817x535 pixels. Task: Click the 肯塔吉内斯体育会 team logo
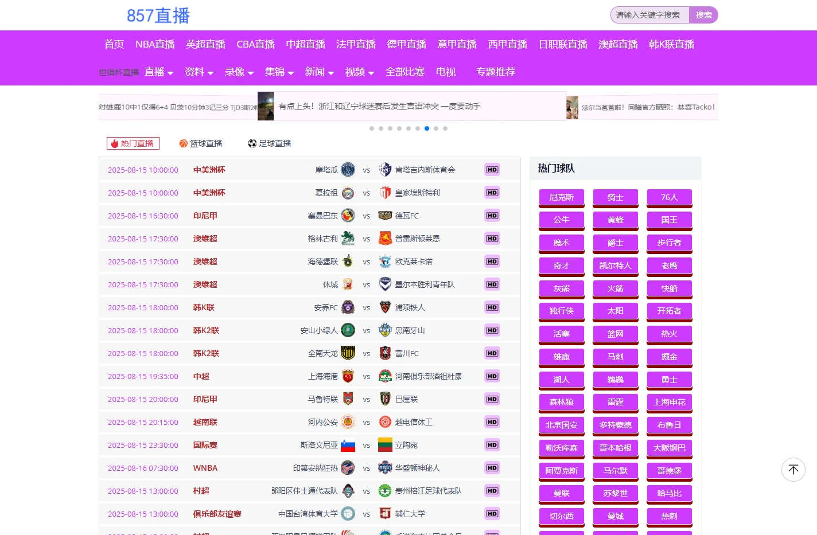pyautogui.click(x=385, y=170)
